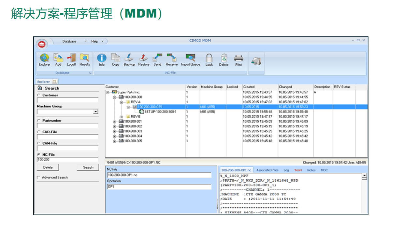Close the Explorer tab with its X
This screenshot has width=417, height=234.
pyautogui.click(x=54, y=82)
